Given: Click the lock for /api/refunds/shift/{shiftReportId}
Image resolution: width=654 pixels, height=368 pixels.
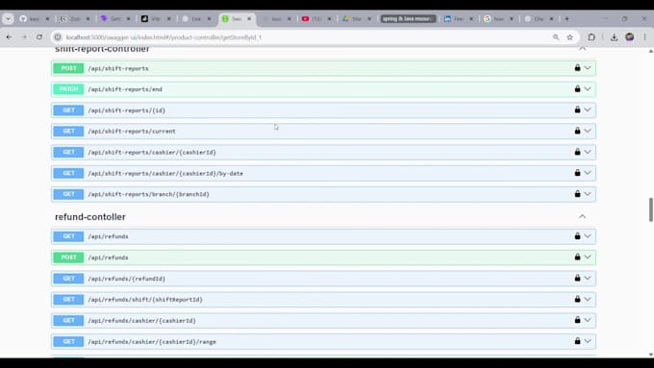Looking at the screenshot, I should coord(577,299).
